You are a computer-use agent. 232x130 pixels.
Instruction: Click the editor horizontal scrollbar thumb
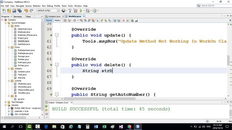pos(99,99)
